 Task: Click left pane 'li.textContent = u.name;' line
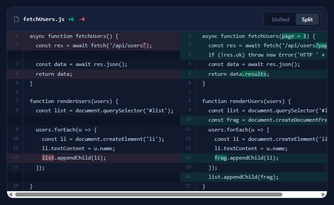pyautogui.click(x=94, y=148)
